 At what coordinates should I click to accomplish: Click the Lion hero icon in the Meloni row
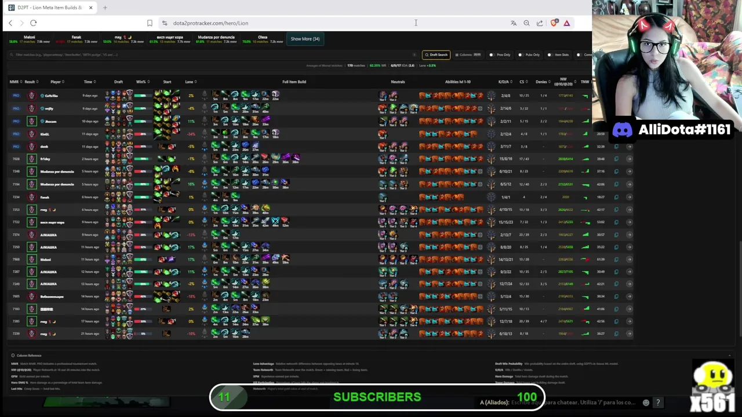tap(31, 259)
